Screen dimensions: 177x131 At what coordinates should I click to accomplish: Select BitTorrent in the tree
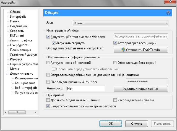[17, 36]
